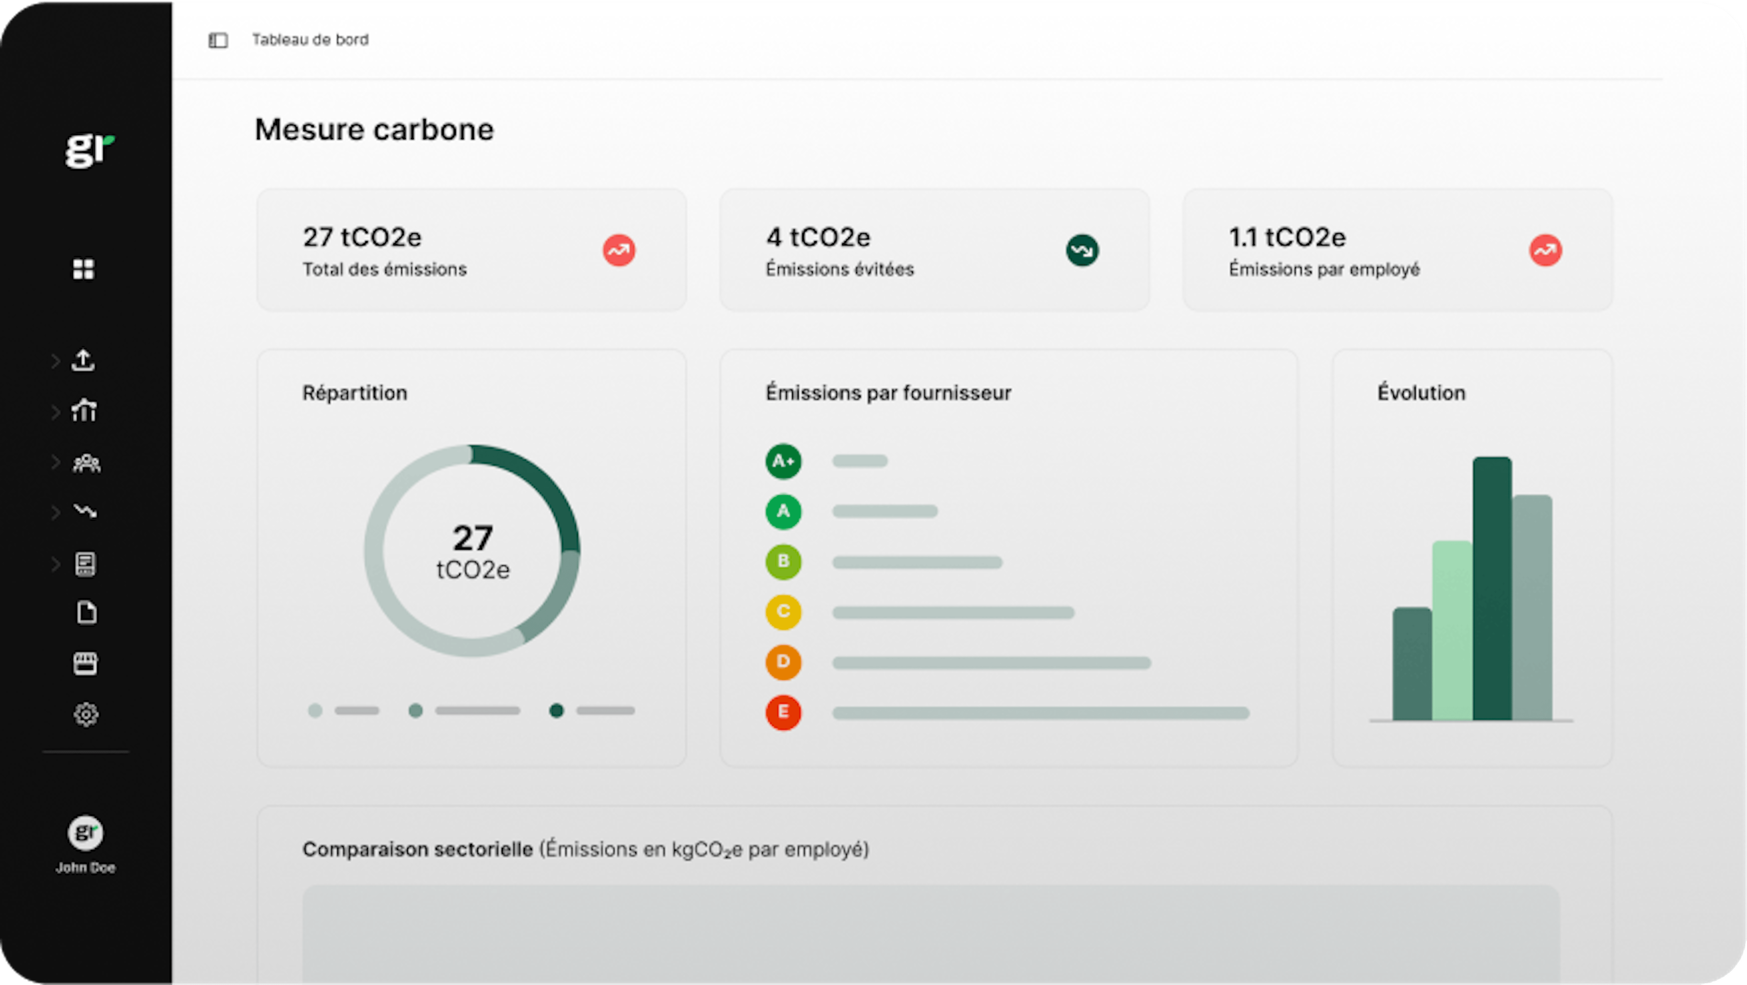Expand the chevron beside upload icon

coord(56,361)
